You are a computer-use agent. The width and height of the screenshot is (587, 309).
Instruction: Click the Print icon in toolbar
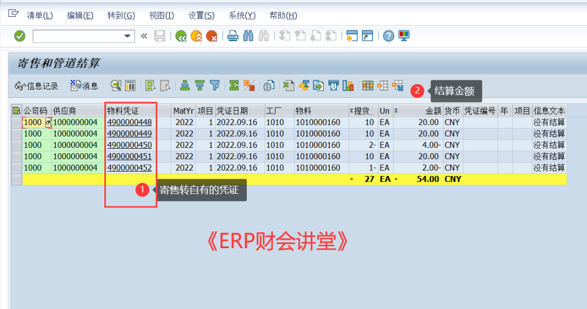point(233,36)
